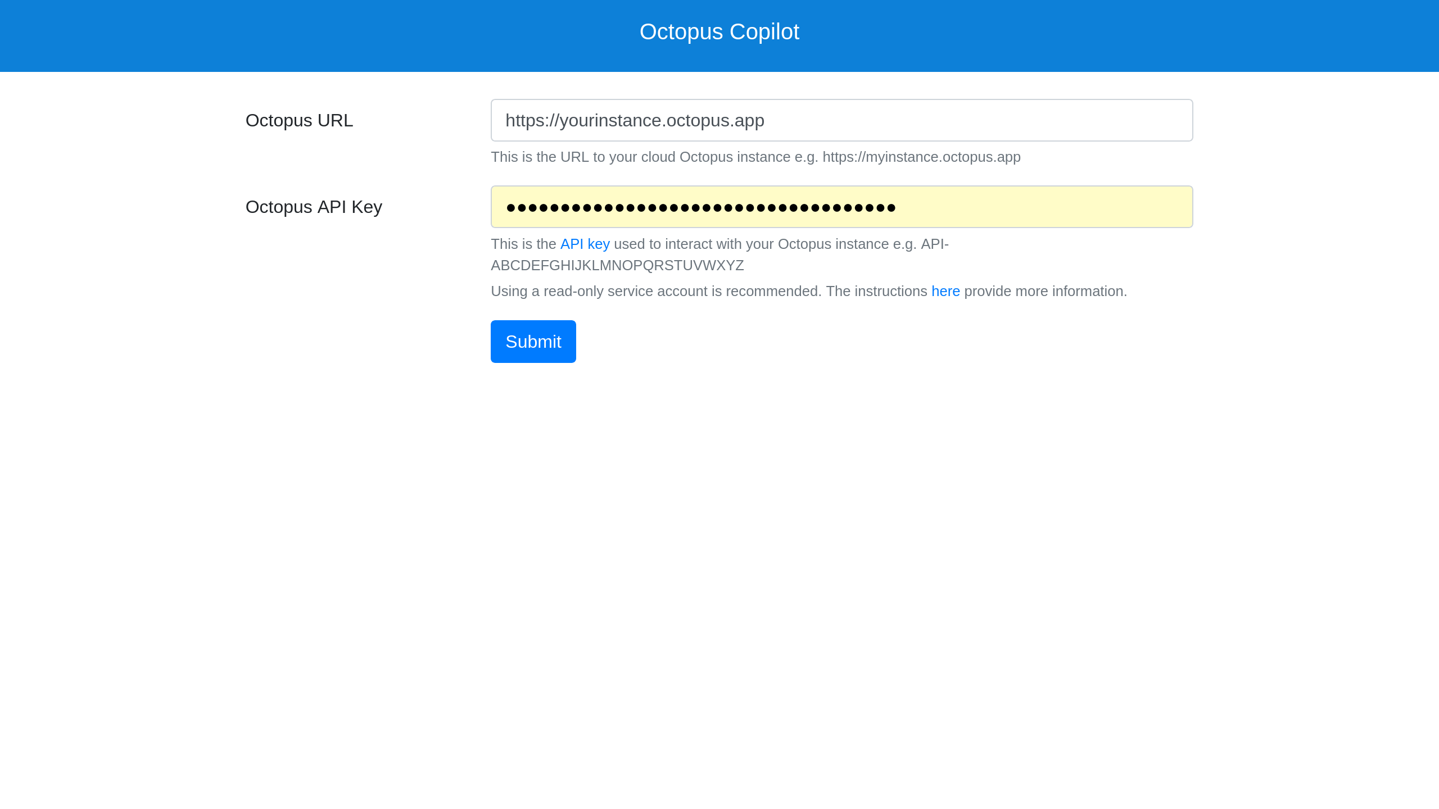Select the API-ABCDEFGHIJKLMNOPQRSTUVWXYZ example text
This screenshot has height=809, width=1439.
tap(617, 265)
